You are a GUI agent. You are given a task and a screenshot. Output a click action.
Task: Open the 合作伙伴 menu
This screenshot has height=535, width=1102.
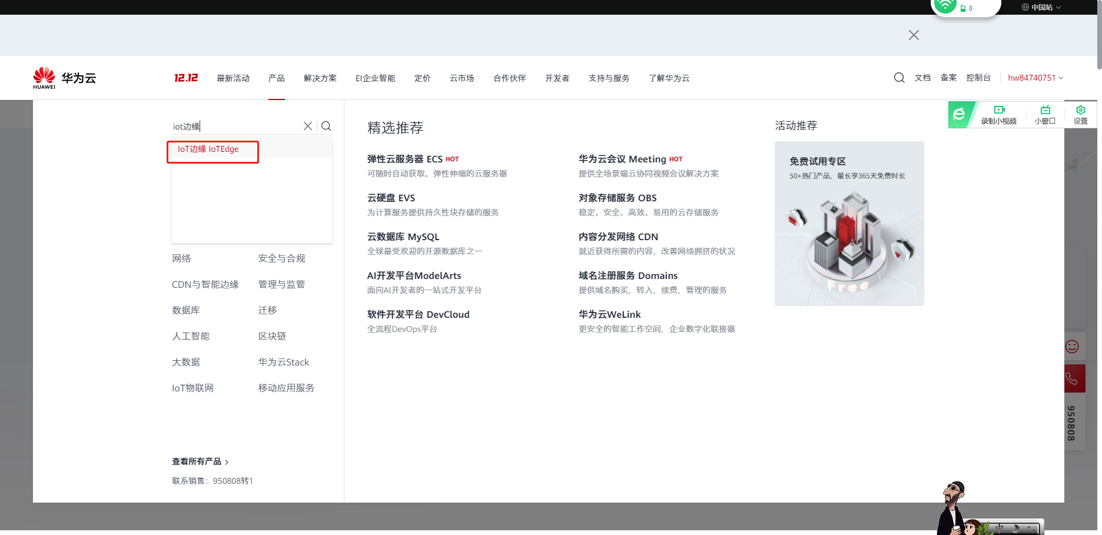pos(510,78)
